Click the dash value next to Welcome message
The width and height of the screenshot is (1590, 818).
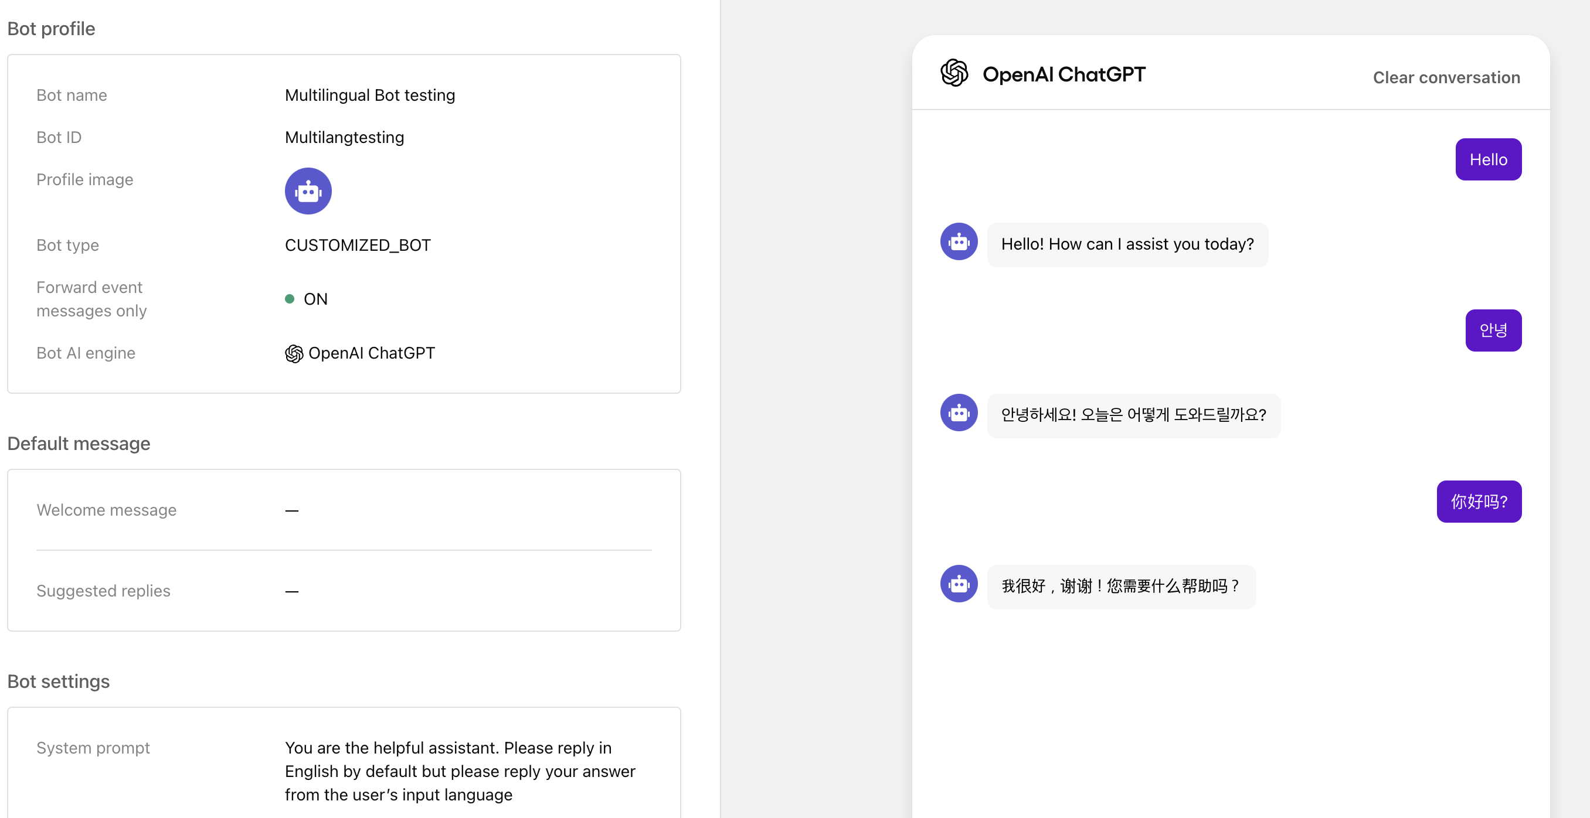(291, 511)
